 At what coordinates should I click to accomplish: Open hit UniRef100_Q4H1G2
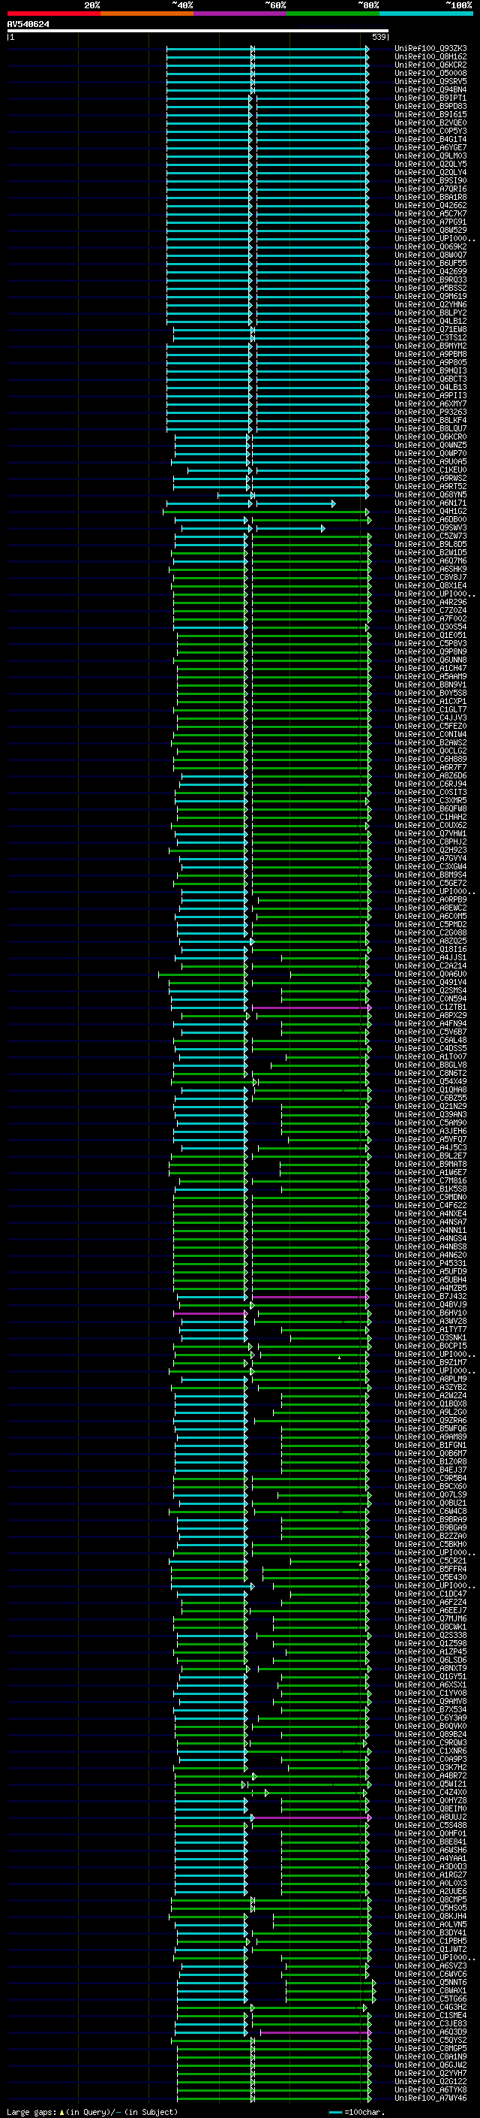pyautogui.click(x=430, y=512)
